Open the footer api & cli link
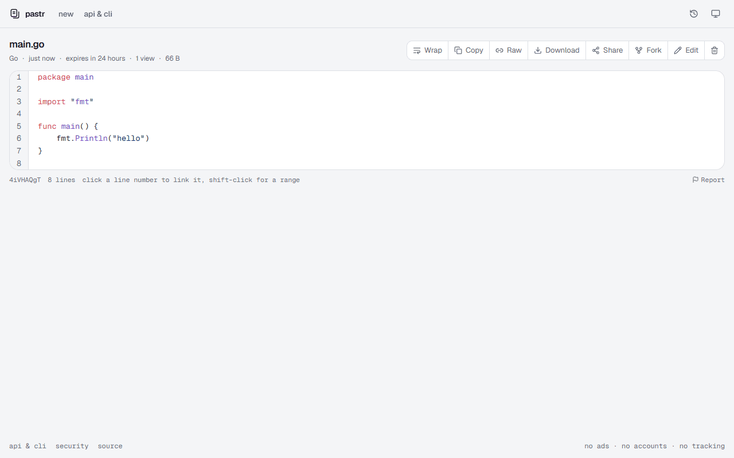Viewport: 734px width, 458px height. (x=28, y=446)
